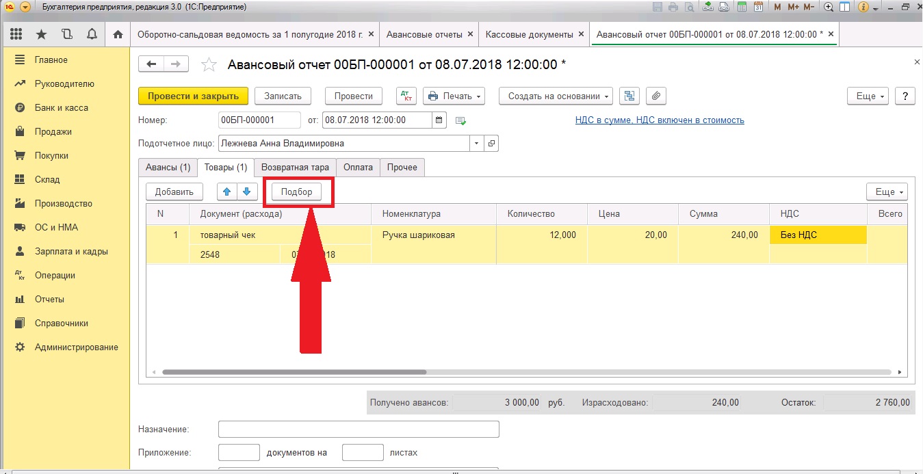Open the history icon in the top panel
The width and height of the screenshot is (923, 474).
click(x=66, y=34)
